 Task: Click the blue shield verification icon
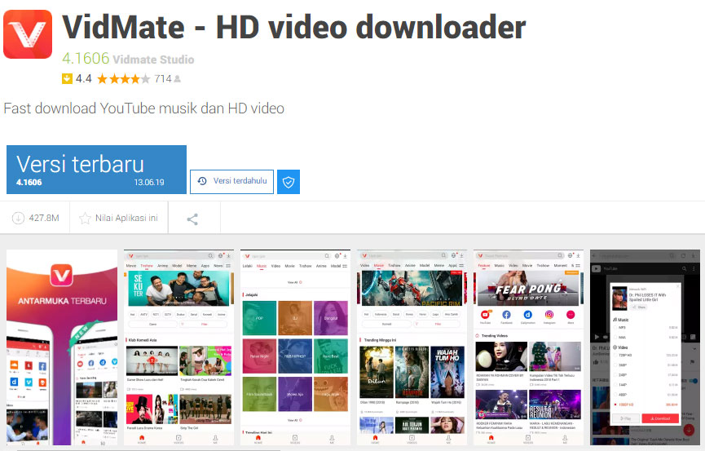[x=289, y=182]
